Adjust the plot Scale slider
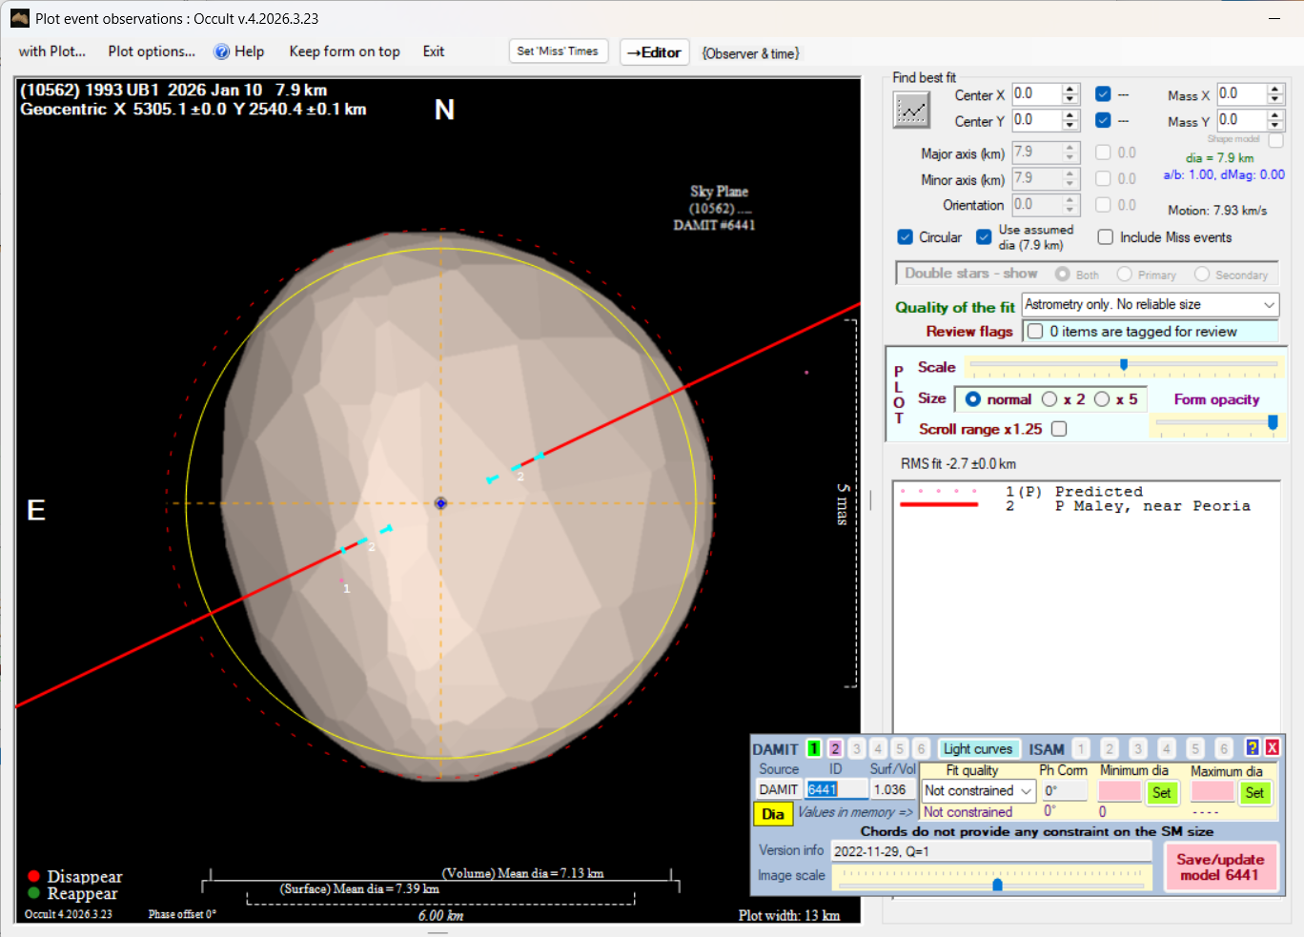 click(x=1124, y=365)
